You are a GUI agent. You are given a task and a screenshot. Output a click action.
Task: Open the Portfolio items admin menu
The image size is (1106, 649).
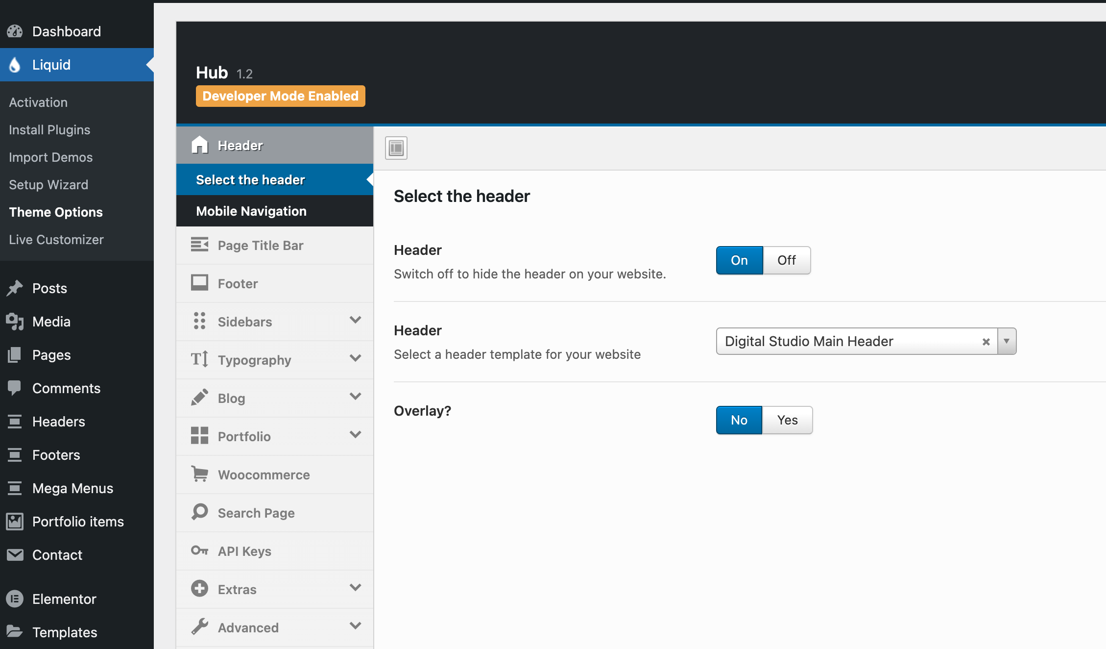point(77,522)
